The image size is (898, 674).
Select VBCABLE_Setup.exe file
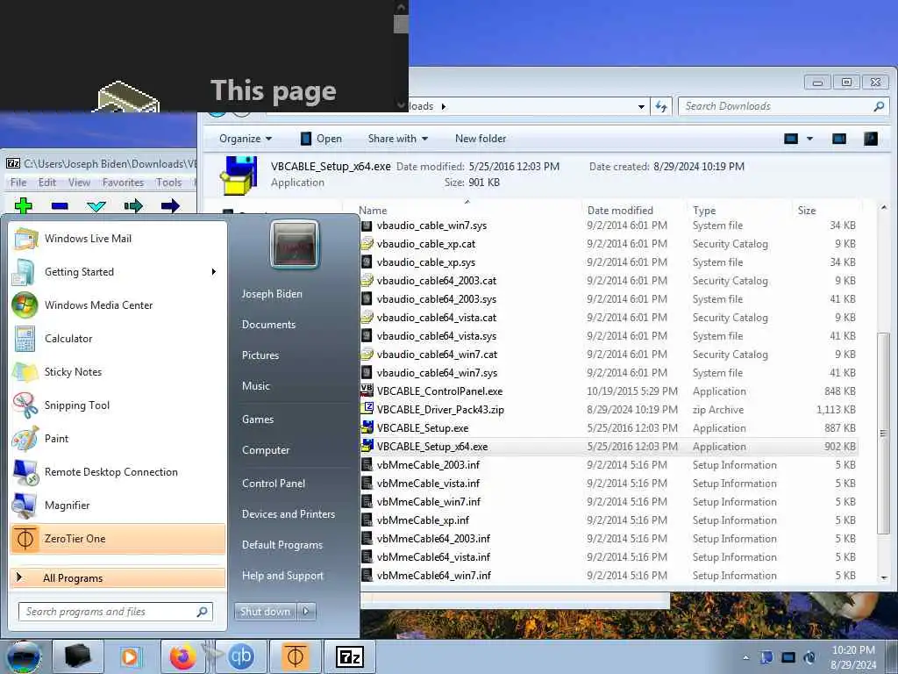tap(422, 427)
